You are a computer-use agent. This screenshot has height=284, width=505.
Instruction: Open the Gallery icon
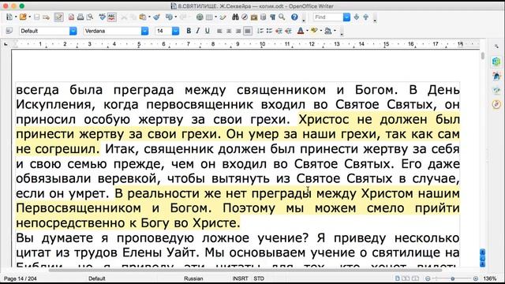coord(254,17)
